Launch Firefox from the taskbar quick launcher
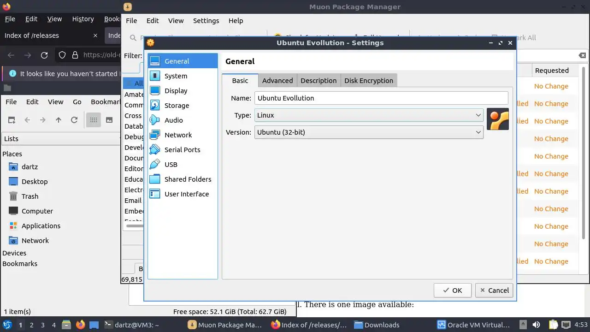The image size is (590, 332). pyautogui.click(x=81, y=325)
